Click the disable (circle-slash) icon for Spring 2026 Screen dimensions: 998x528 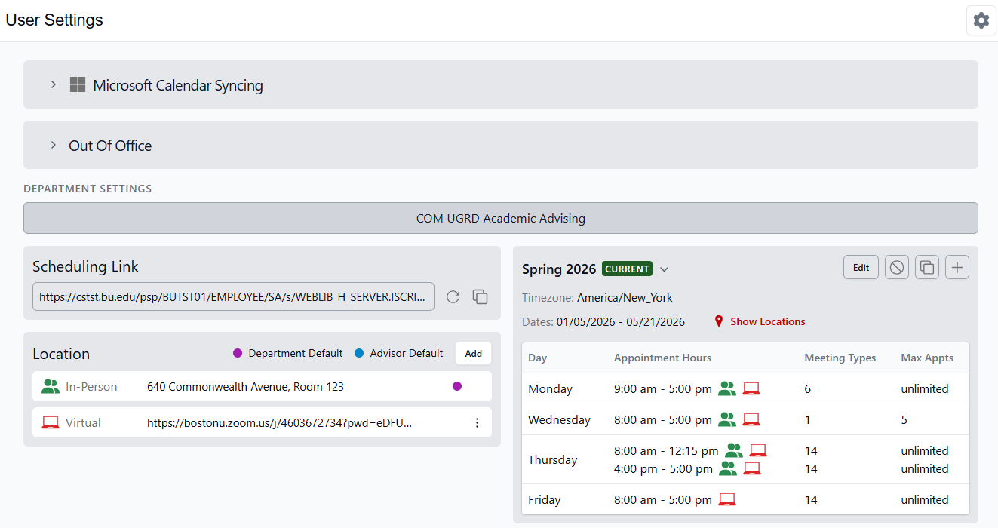click(x=897, y=267)
